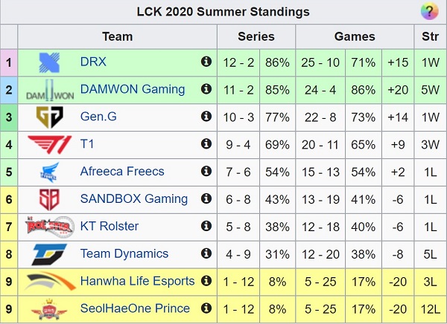Click the Team Dynamics logo
Screen dimensions: 447x324
point(49,254)
